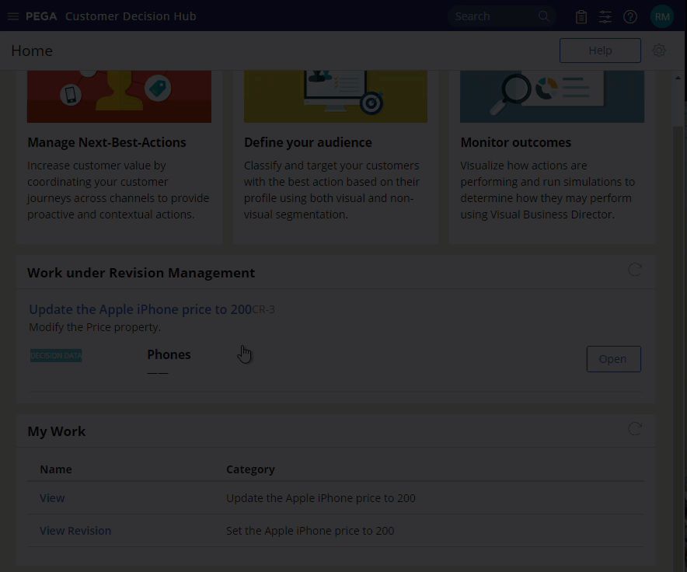Click the search magnifier icon

544,16
